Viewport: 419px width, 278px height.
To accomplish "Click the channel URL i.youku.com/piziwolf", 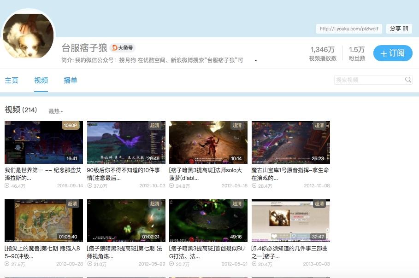I will click(x=349, y=29).
